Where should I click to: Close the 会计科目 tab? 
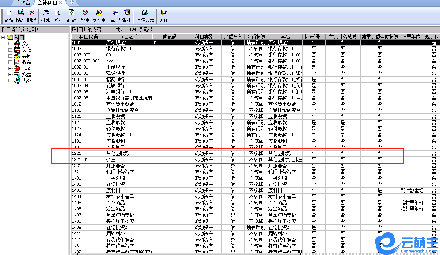(x=61, y=3)
